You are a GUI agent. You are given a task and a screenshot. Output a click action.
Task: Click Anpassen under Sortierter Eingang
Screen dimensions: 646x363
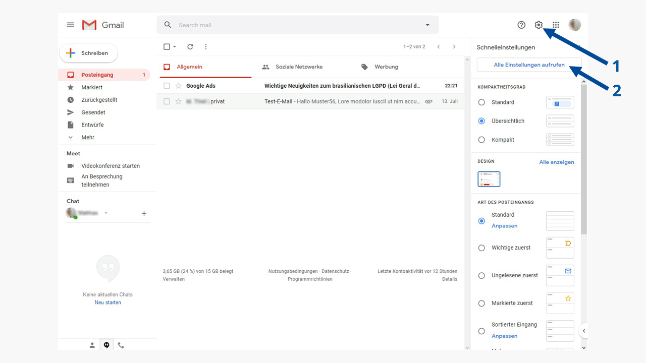(x=505, y=336)
